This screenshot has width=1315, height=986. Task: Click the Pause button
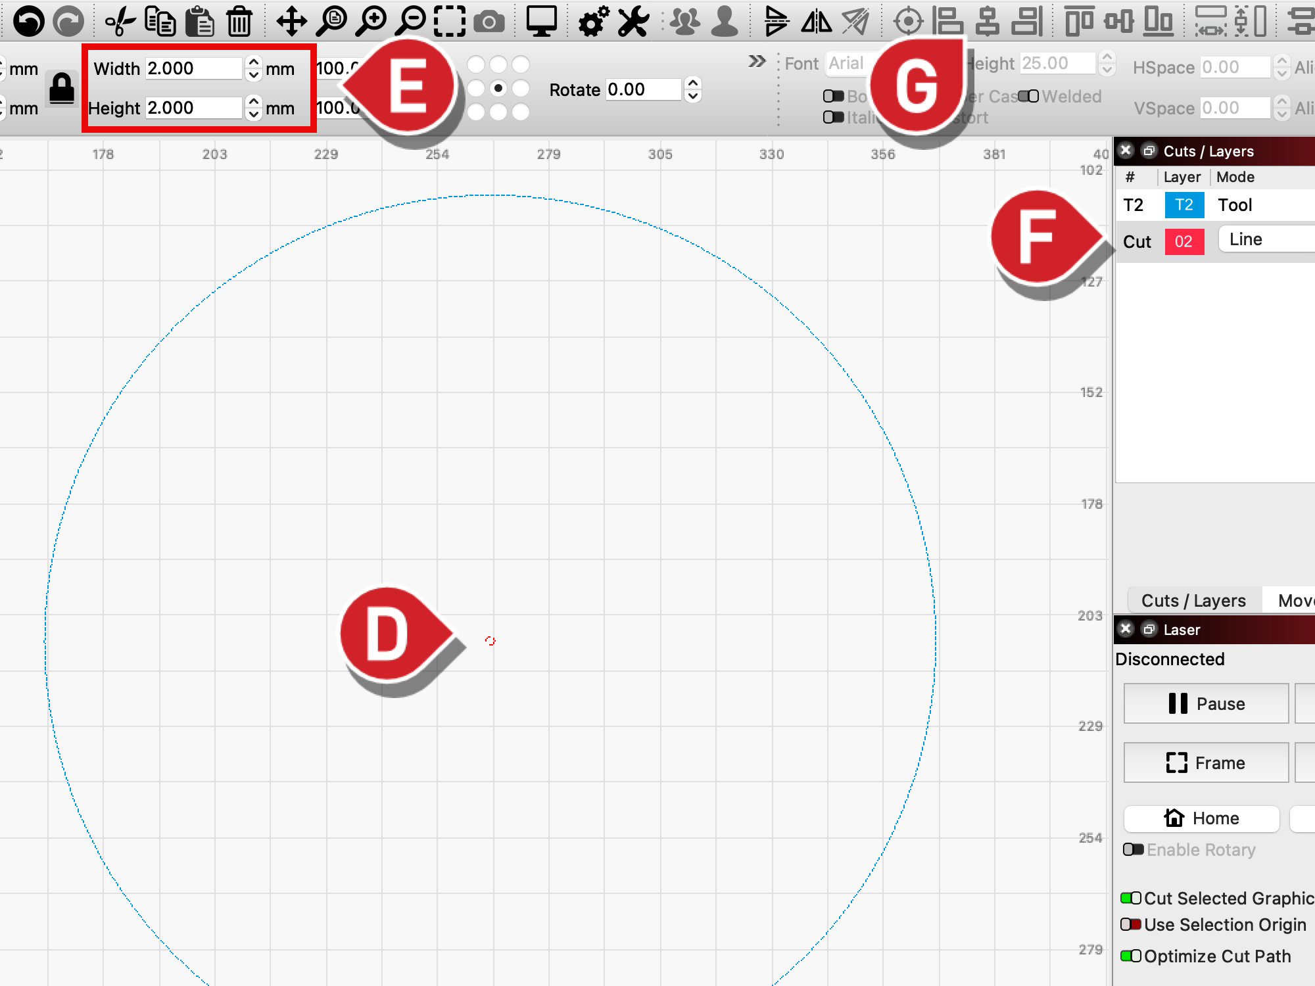1206,703
